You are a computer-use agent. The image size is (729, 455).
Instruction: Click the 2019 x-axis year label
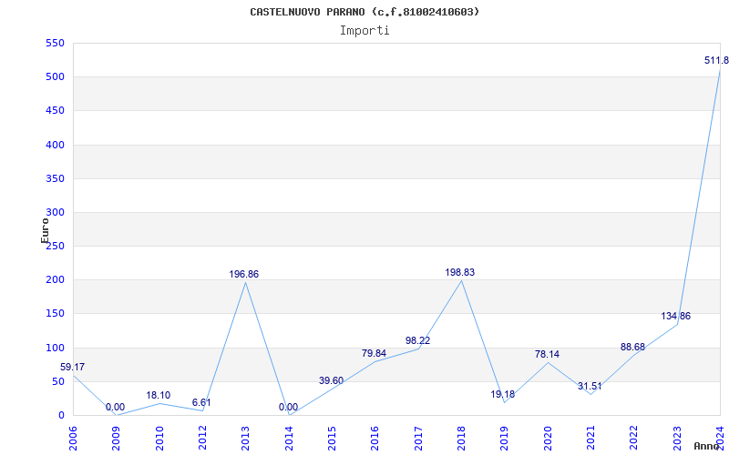click(x=505, y=439)
